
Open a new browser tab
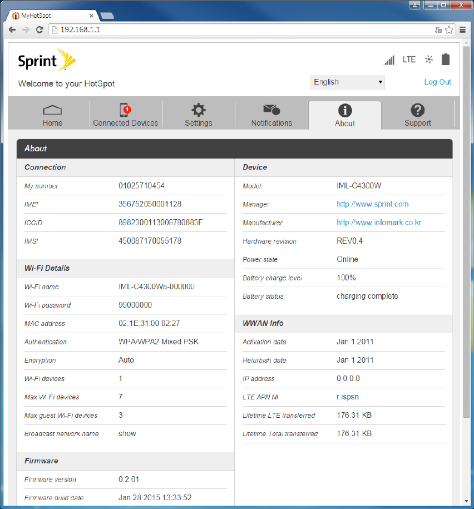(x=107, y=16)
